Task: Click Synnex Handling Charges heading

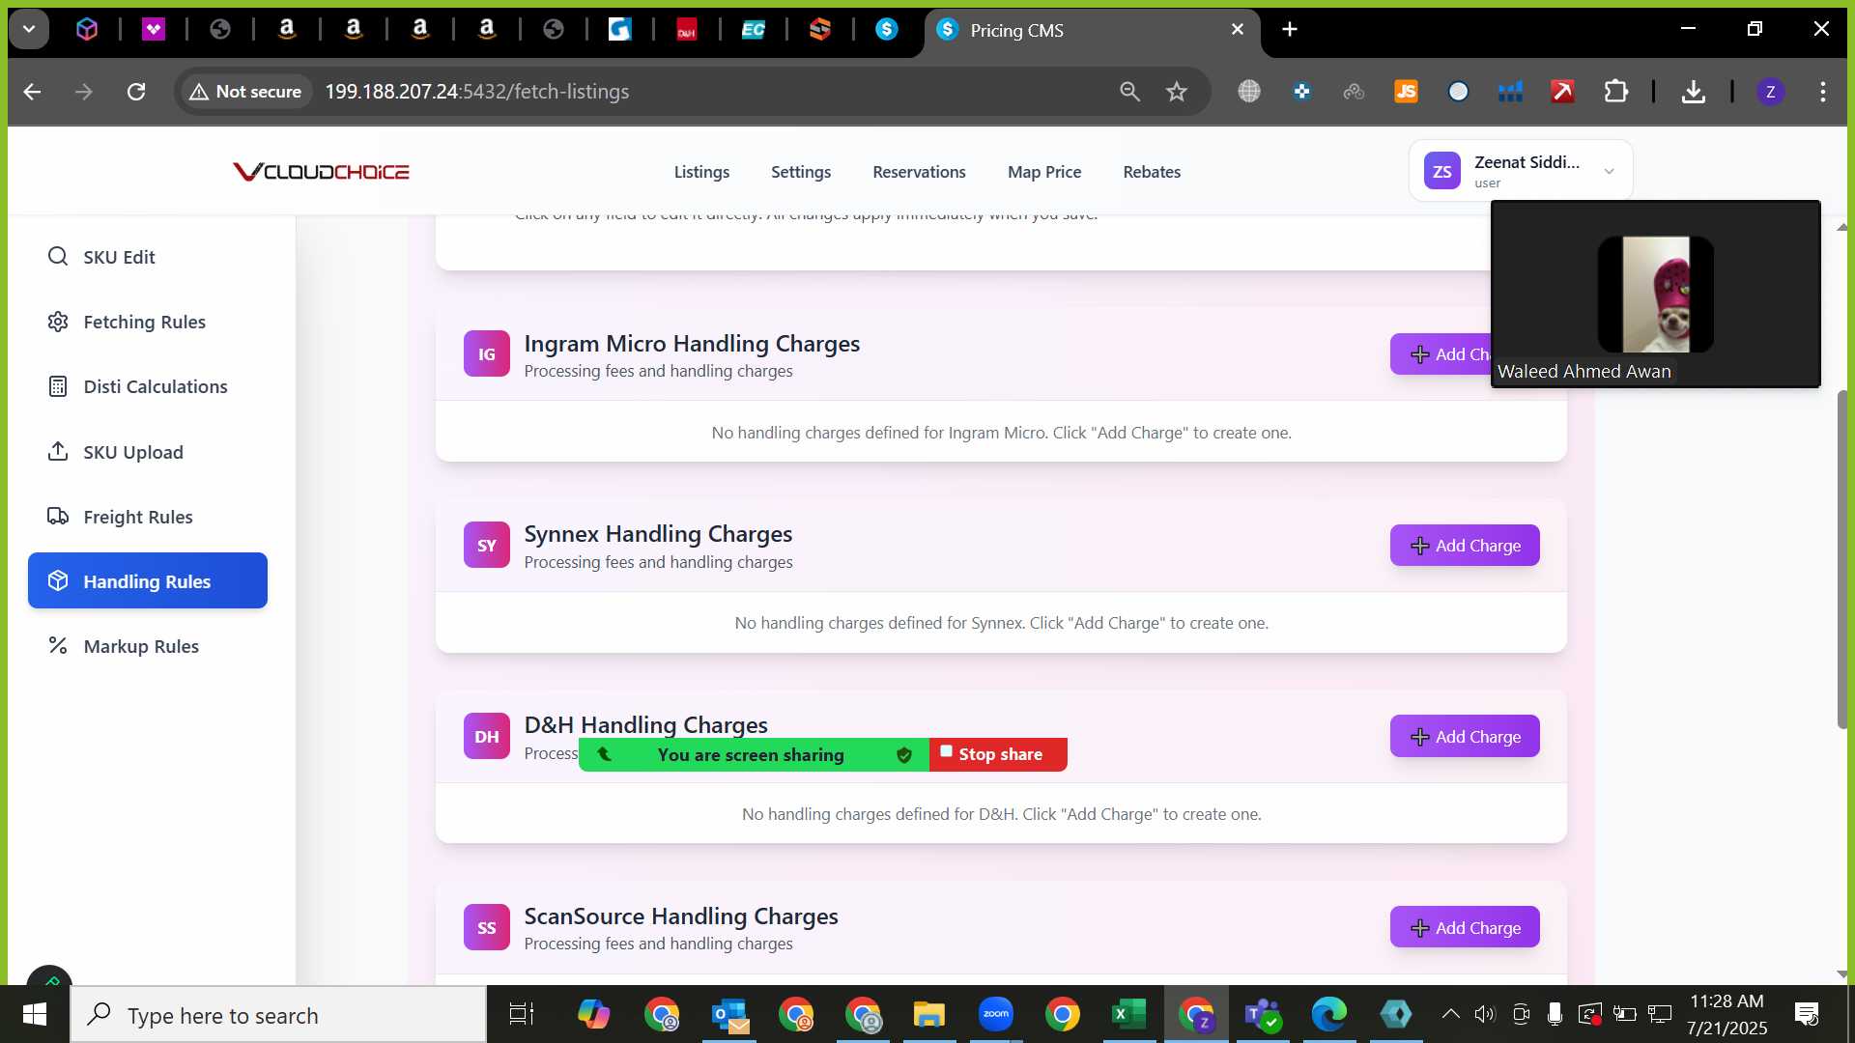Action: 658,534
